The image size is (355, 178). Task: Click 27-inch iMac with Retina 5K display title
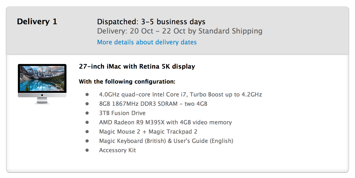137,67
